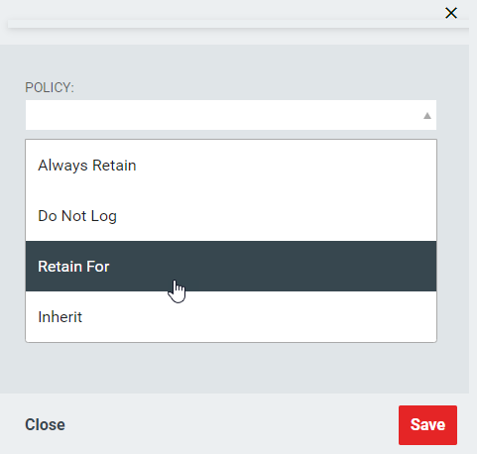Select Always Retain policy option
Screen dimensions: 477x454
tap(231, 166)
